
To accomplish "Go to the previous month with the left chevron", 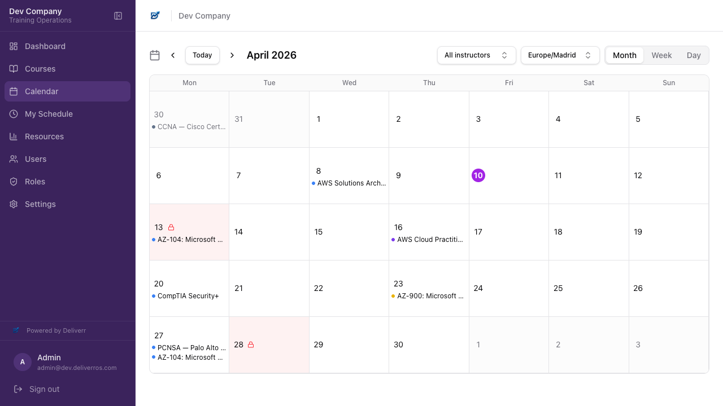I will tap(173, 55).
